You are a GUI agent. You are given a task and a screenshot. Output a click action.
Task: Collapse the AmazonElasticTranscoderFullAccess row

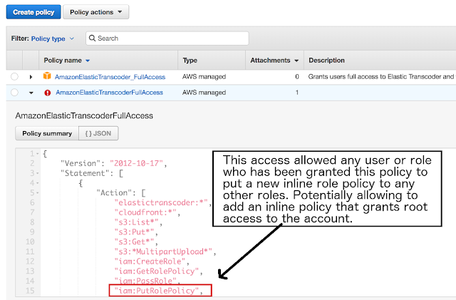click(x=31, y=93)
